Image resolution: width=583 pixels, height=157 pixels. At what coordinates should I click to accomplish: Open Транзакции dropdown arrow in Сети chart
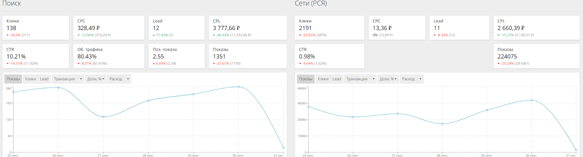[373, 79]
